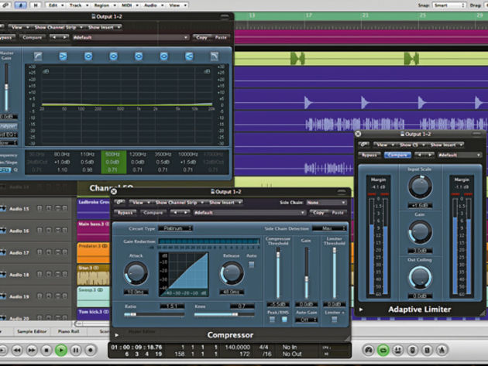Open the Auto Gain dropdown in Compressor
This screenshot has height=366, width=488.
306,320
